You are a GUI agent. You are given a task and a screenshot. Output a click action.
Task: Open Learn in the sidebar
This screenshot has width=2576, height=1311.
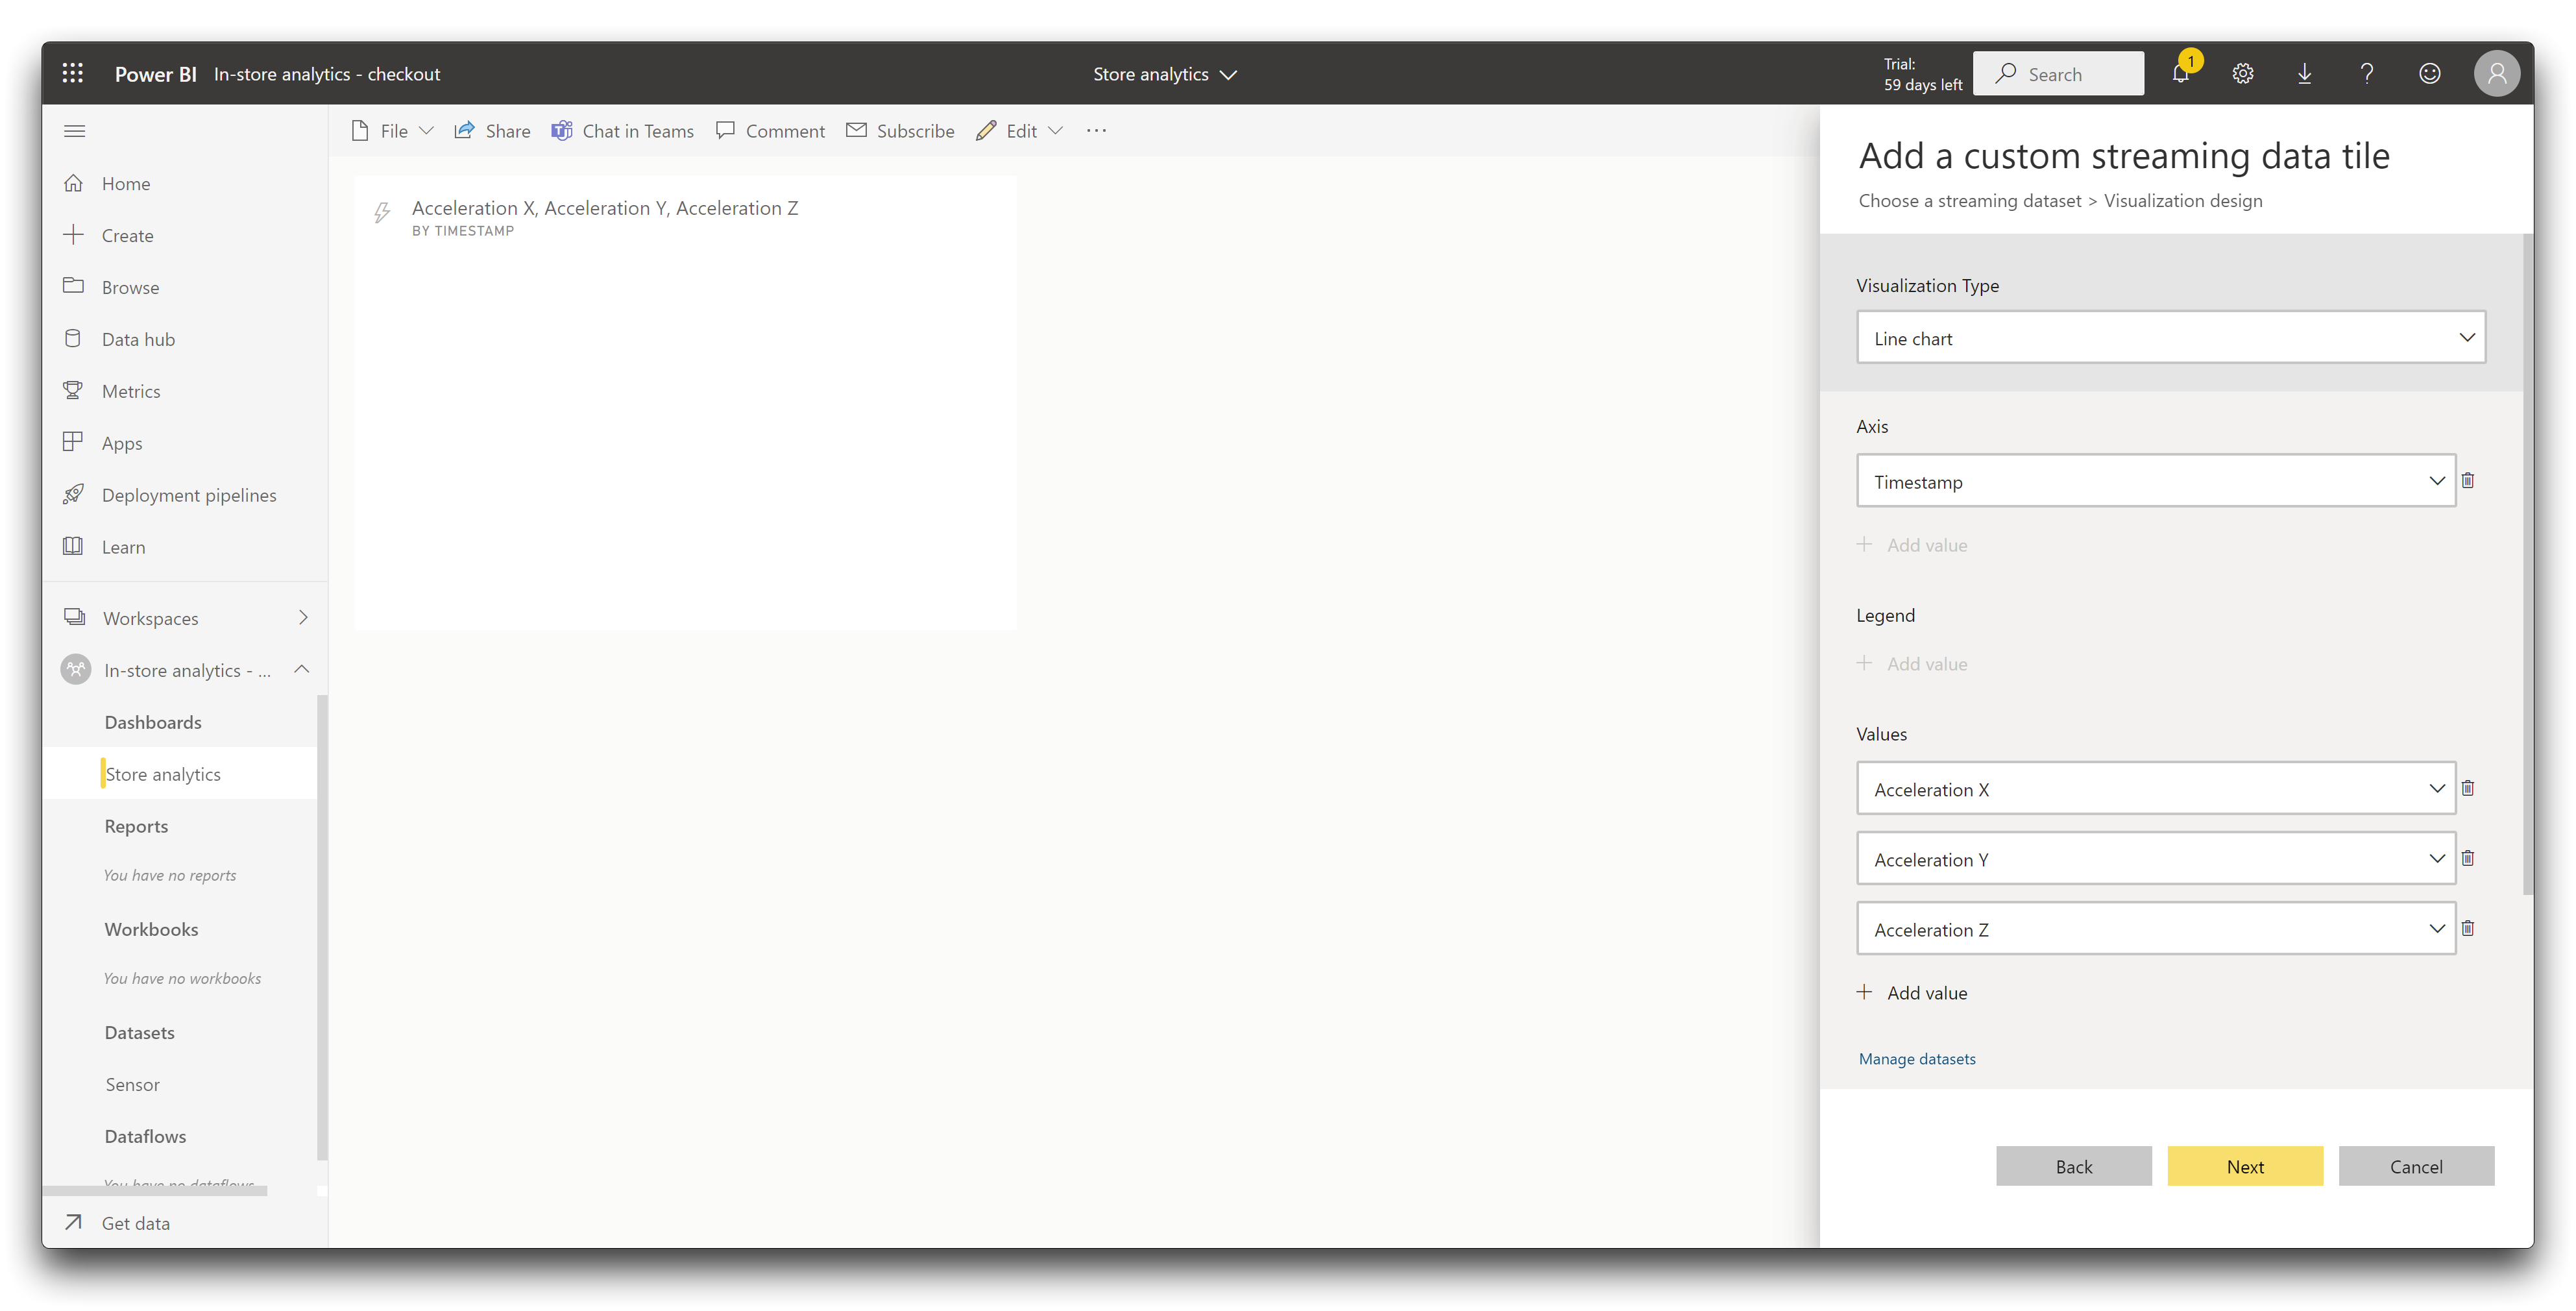click(184, 547)
